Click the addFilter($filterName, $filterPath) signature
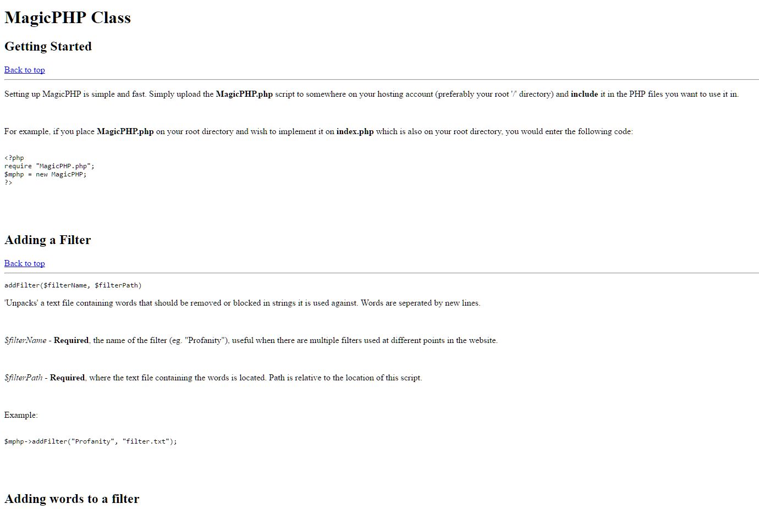759x509 pixels. [73, 285]
